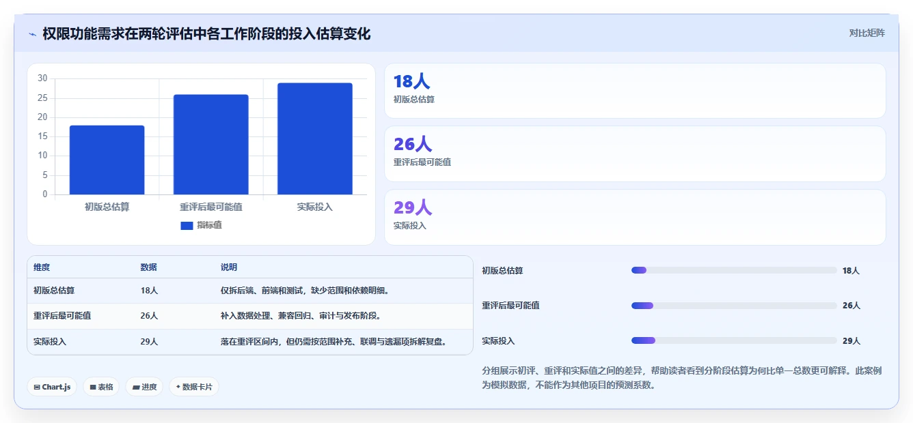Viewport: 913px width, 423px height.
Task: Click the 对比矩阵 label in header
Action: pos(867,33)
